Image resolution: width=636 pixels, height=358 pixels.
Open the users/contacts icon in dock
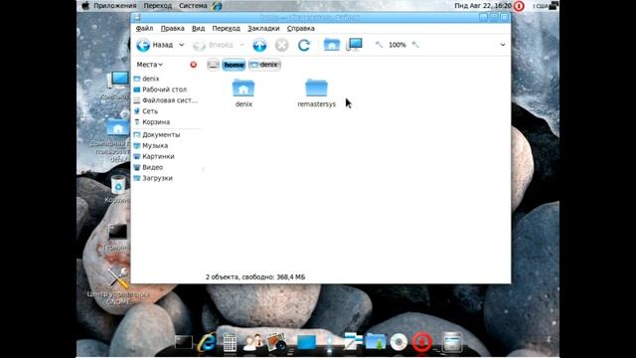click(x=252, y=342)
